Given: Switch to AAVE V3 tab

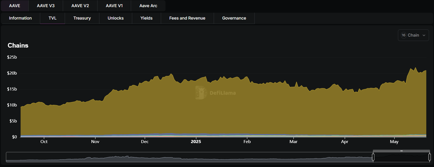Looking at the screenshot, I should click(x=46, y=6).
